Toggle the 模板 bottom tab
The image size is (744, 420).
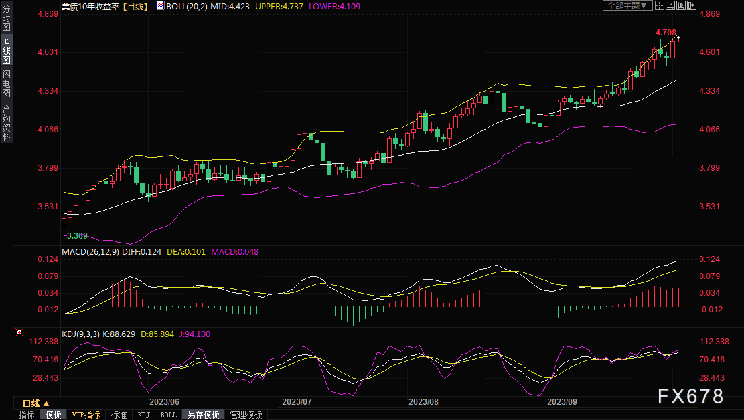pyautogui.click(x=53, y=415)
